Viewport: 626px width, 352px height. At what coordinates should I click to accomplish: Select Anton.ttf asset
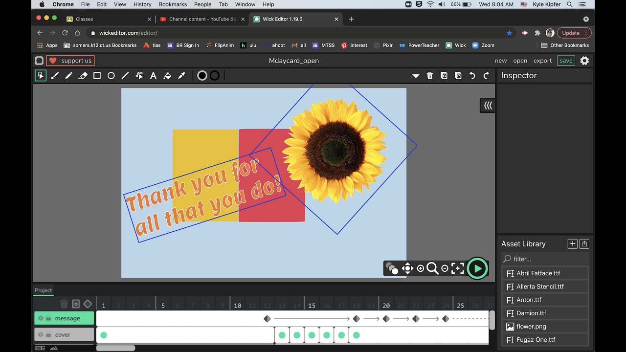pyautogui.click(x=545, y=300)
